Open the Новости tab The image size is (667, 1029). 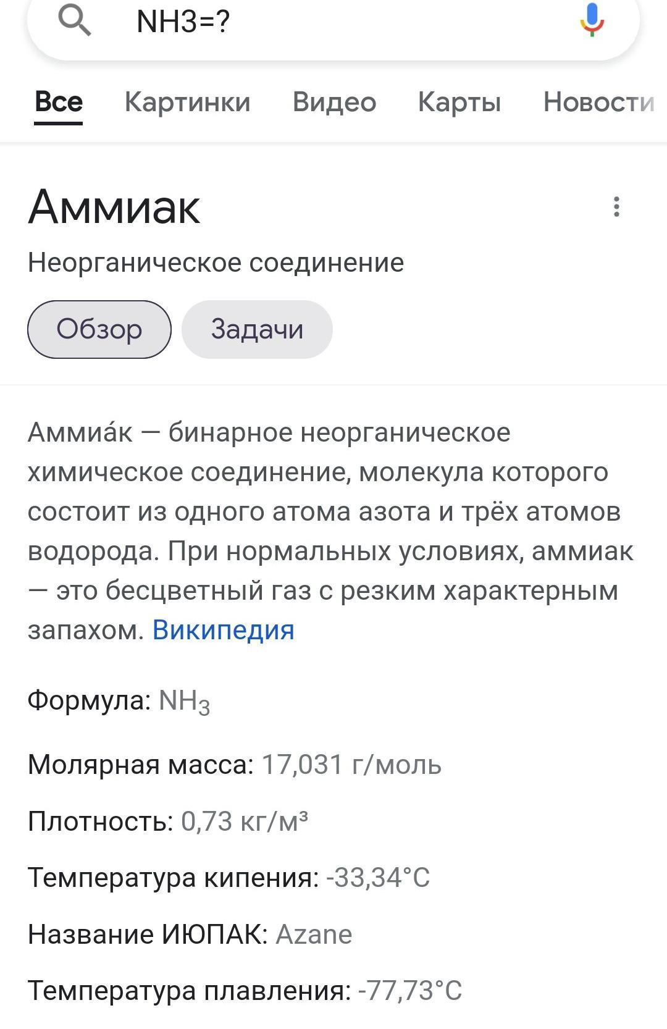click(x=598, y=102)
